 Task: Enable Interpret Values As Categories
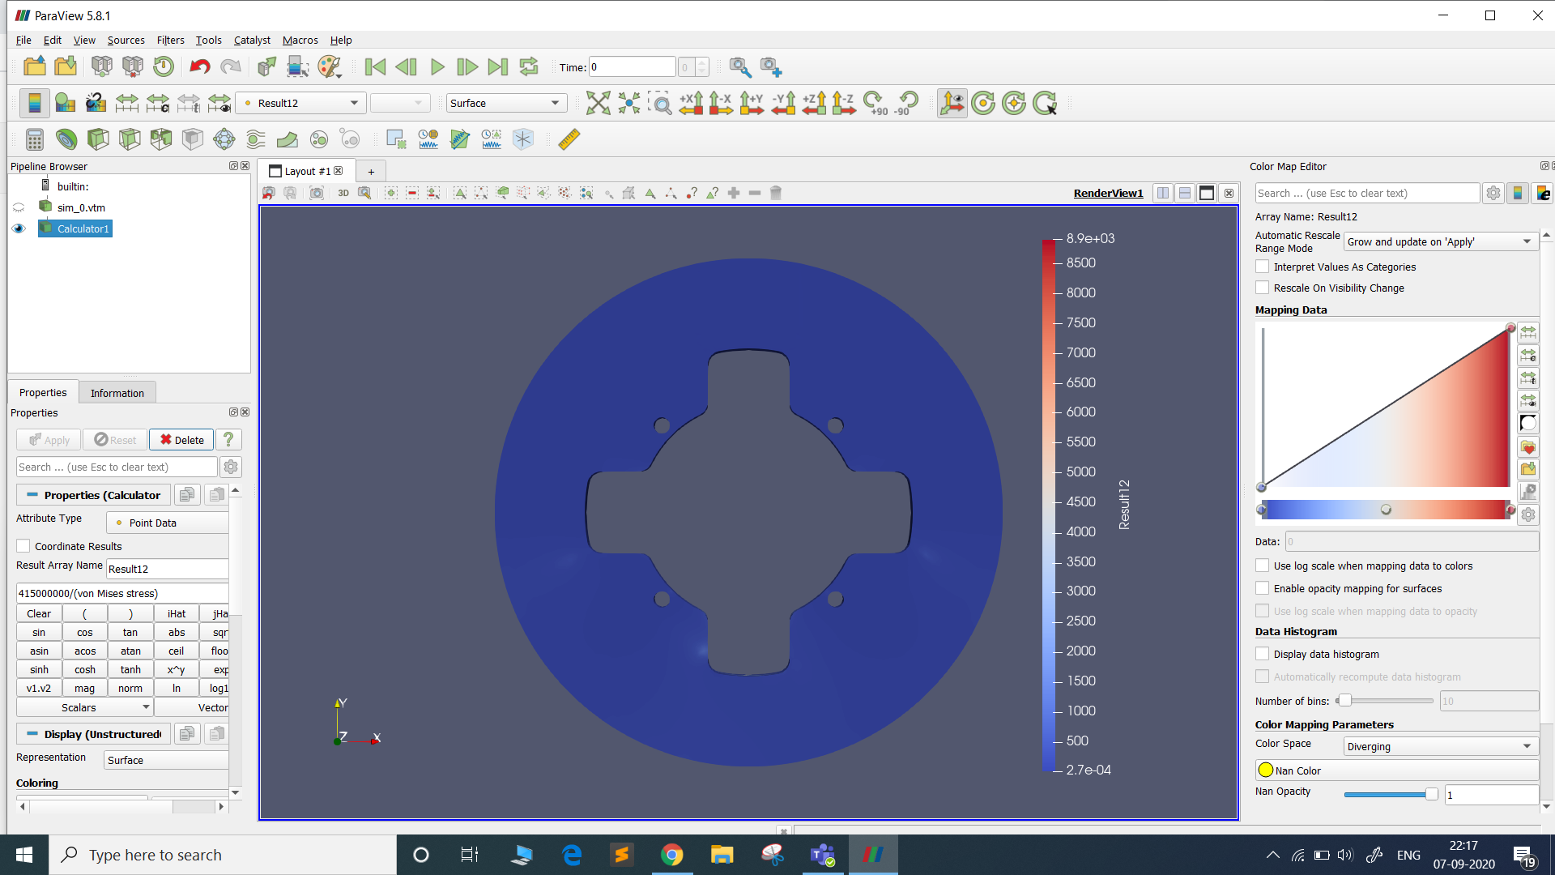[1262, 267]
